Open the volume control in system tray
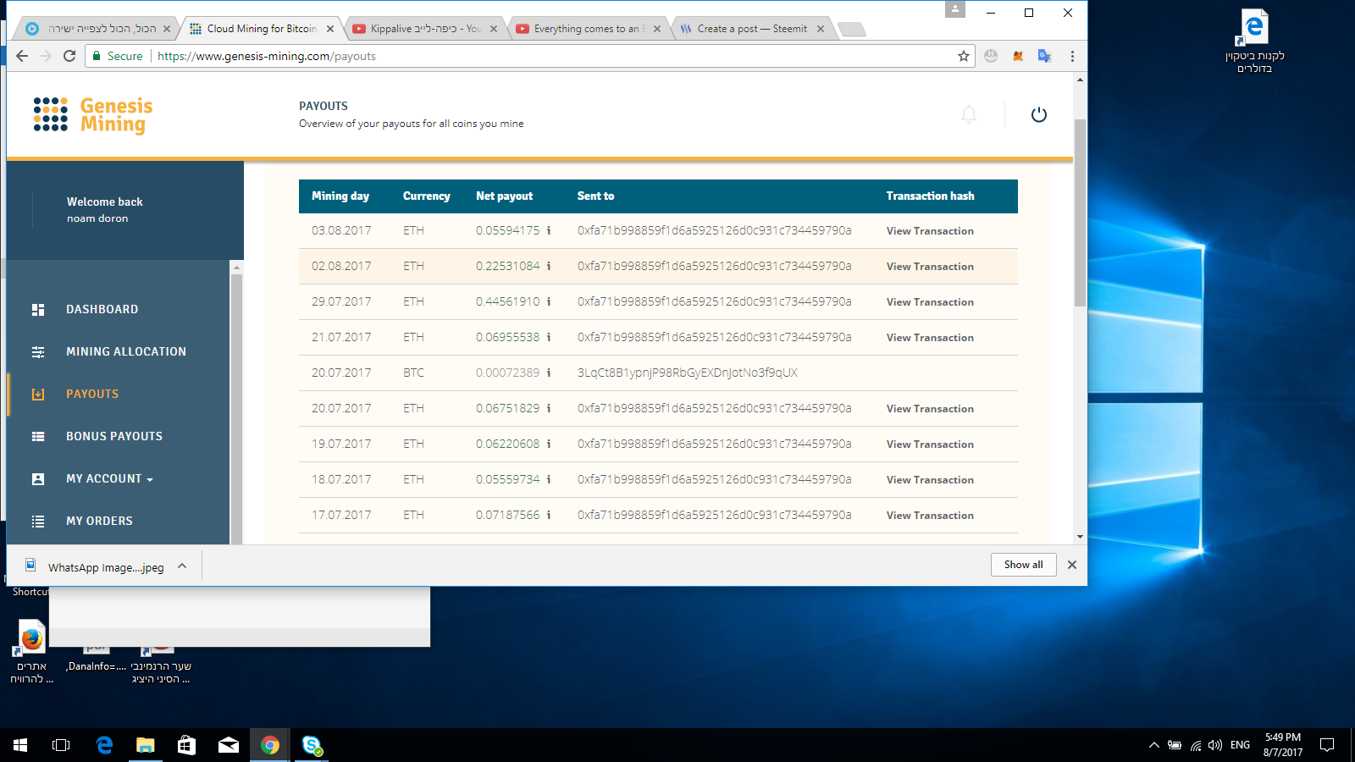 pos(1215,745)
